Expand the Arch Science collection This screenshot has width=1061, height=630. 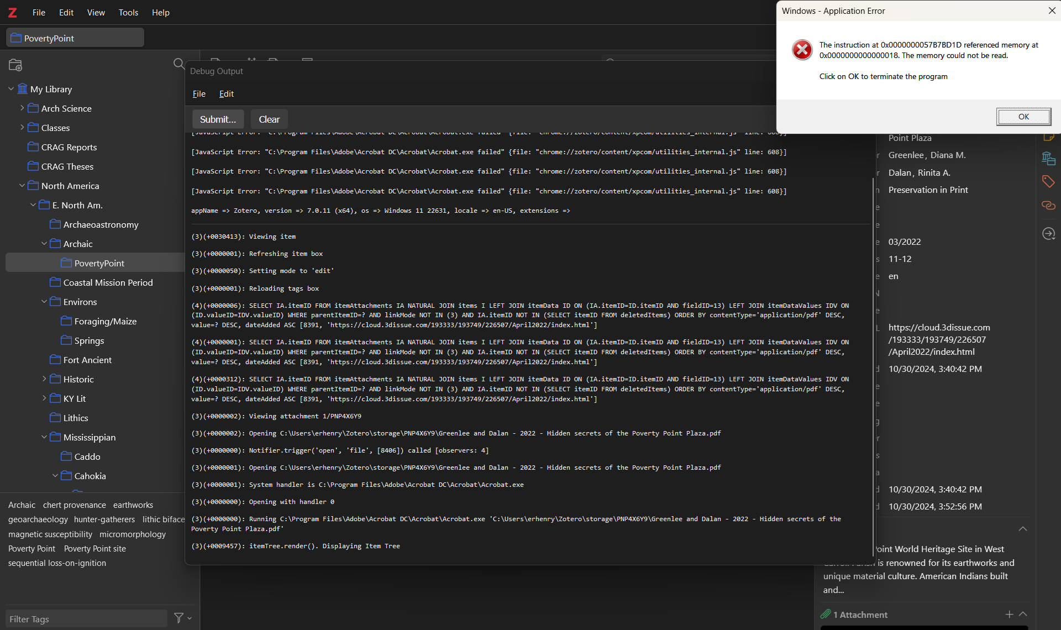(x=22, y=108)
